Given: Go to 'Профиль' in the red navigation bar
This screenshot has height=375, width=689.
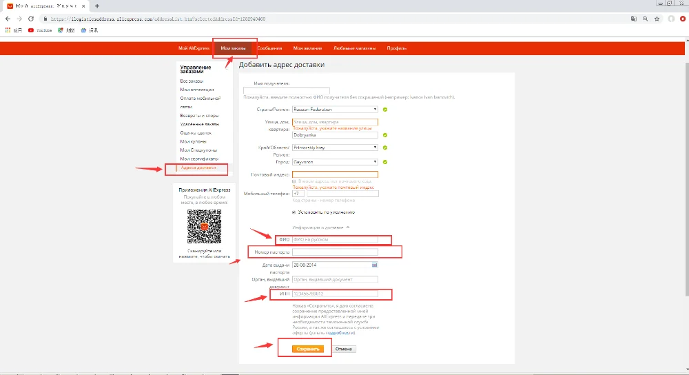Looking at the screenshot, I should (397, 48).
